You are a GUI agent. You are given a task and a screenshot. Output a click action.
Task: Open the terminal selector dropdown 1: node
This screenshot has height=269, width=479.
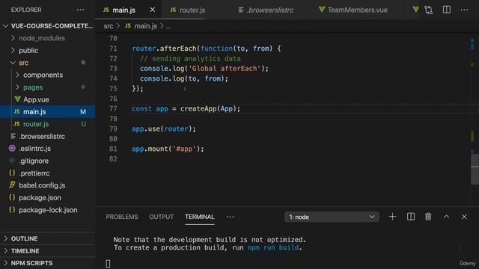point(332,217)
